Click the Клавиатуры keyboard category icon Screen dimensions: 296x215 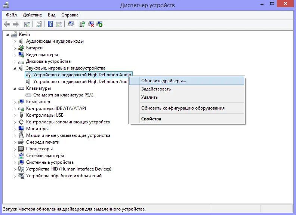click(21, 88)
